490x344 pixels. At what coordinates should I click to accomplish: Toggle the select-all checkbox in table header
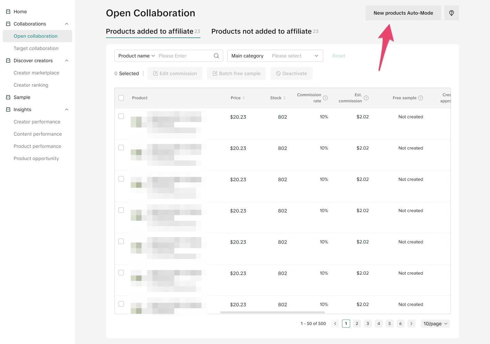tap(121, 98)
